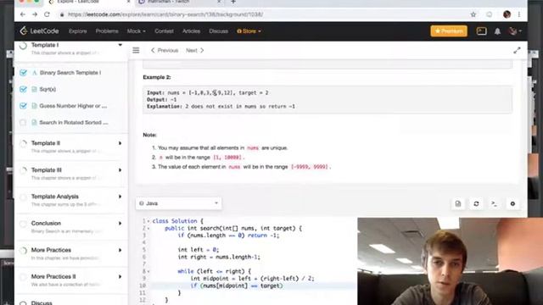Viewport: 543px width, 305px height.
Task: Click the webcam video overlay
Action: click(451, 262)
